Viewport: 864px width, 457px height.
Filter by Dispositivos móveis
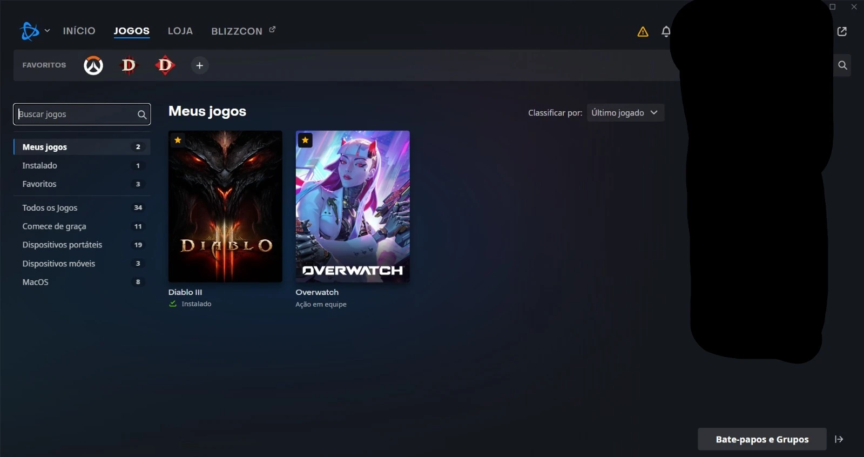coord(82,264)
